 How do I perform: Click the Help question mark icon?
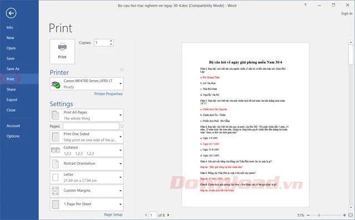coord(306,5)
